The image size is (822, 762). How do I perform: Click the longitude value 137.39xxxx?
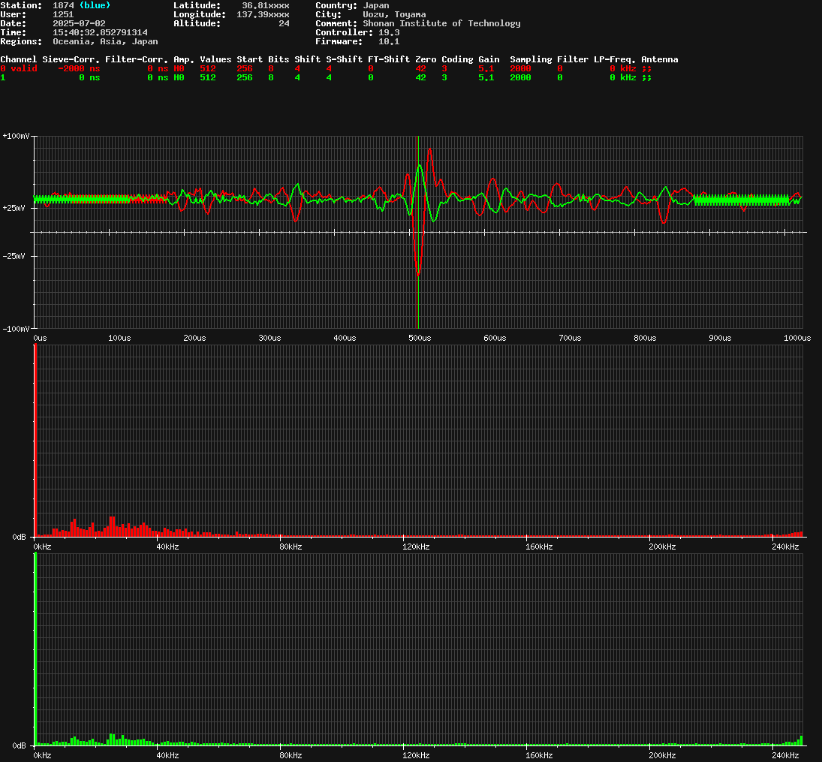[x=263, y=14]
